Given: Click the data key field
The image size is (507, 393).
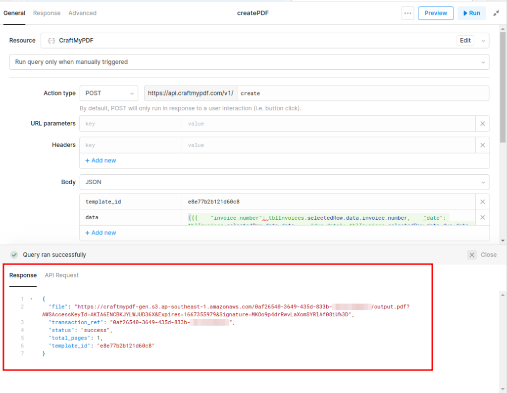Looking at the screenshot, I should 131,217.
